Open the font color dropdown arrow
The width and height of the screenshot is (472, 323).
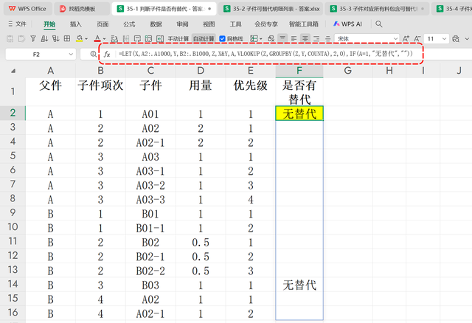pos(105,39)
